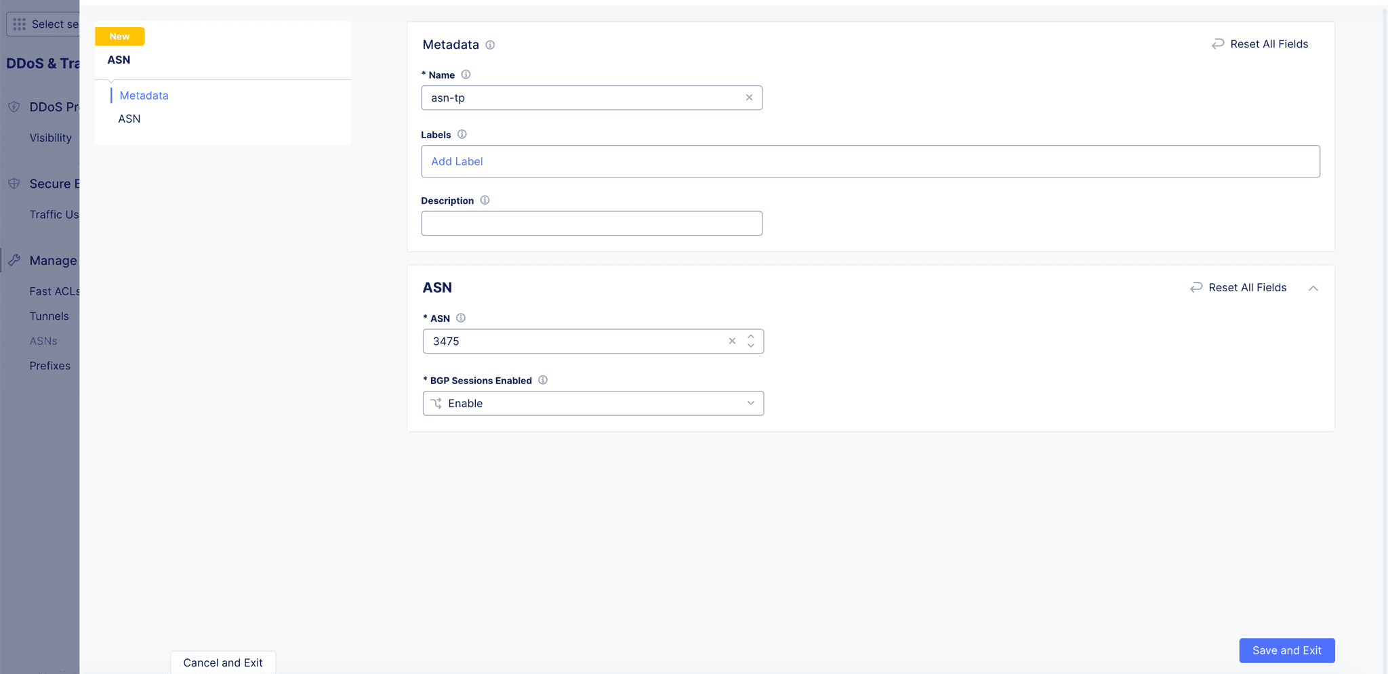Collapse the ASN section with the chevron

point(1313,288)
